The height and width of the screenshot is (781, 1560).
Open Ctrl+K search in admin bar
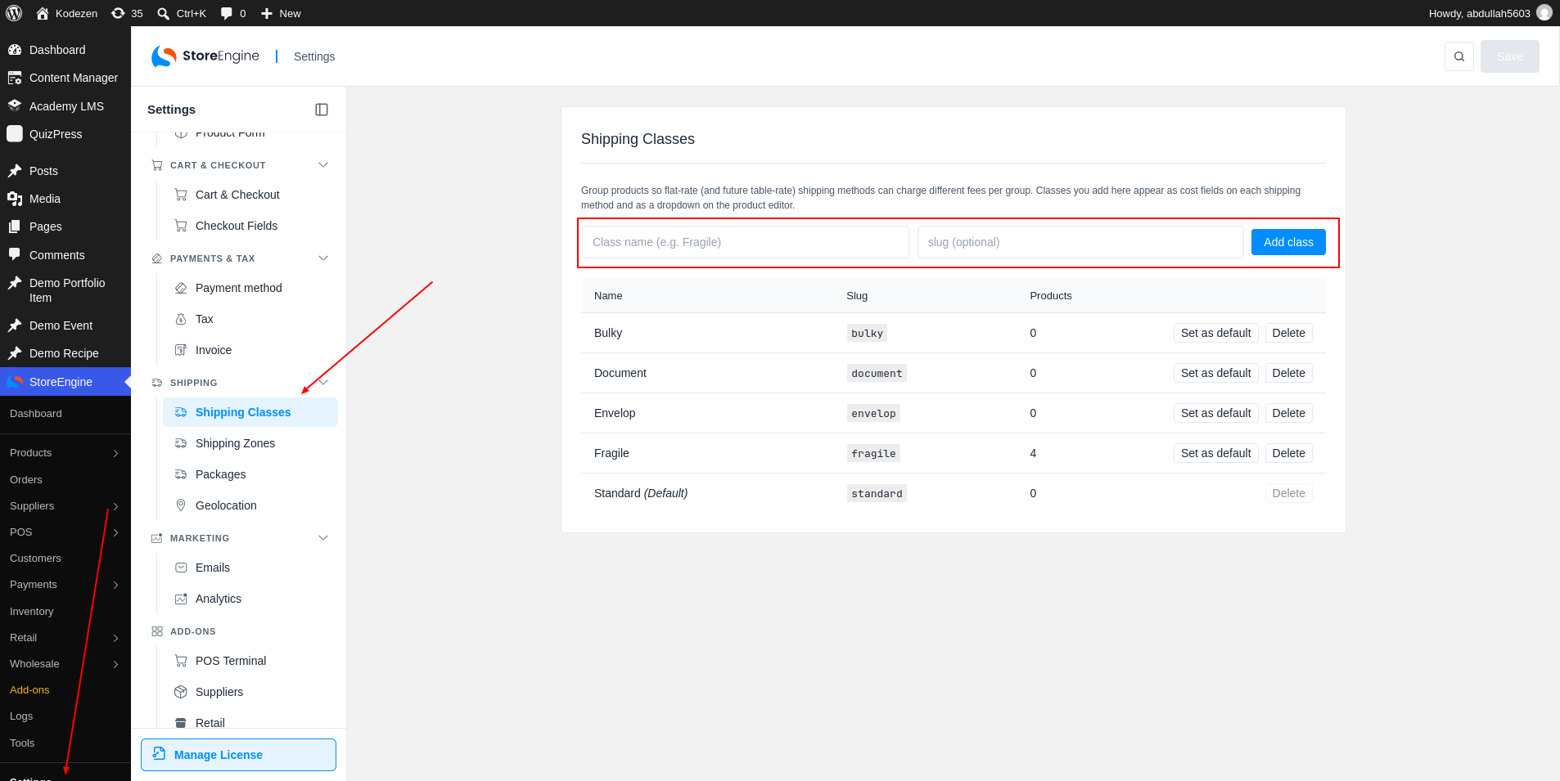pos(182,13)
